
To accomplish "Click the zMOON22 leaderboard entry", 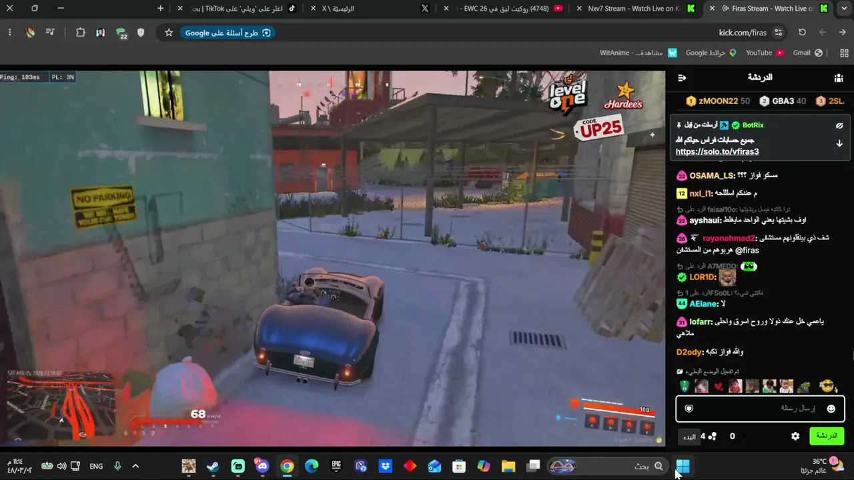I will click(718, 101).
